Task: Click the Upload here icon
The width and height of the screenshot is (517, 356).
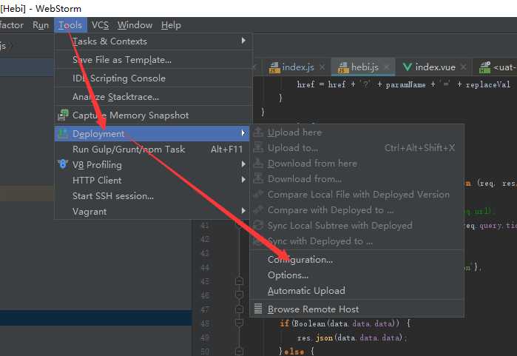Action: [x=258, y=132]
